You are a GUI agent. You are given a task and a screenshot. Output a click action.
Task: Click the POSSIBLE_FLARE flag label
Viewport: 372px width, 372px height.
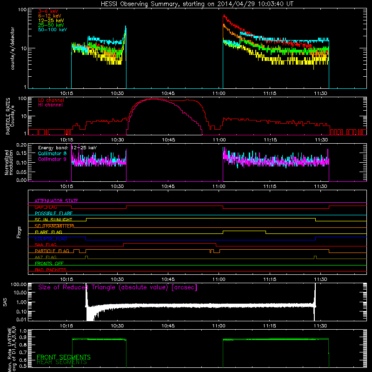pyautogui.click(x=53, y=213)
